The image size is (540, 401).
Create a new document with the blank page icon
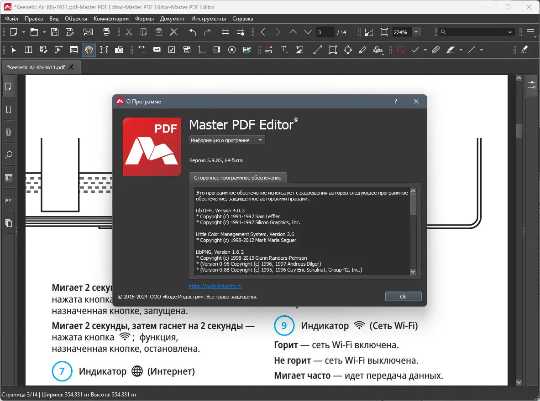click(x=14, y=32)
